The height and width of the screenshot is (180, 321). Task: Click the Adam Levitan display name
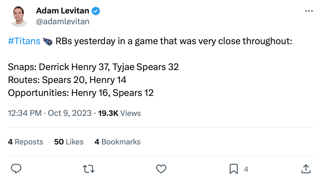(63, 11)
